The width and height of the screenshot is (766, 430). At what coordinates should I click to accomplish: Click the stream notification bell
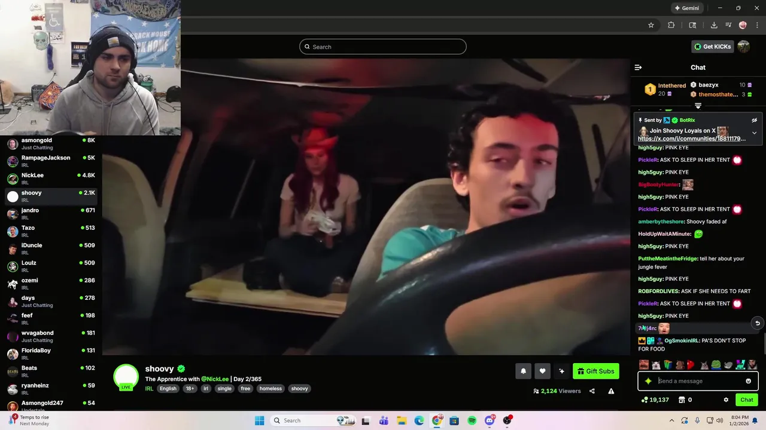tap(523, 371)
